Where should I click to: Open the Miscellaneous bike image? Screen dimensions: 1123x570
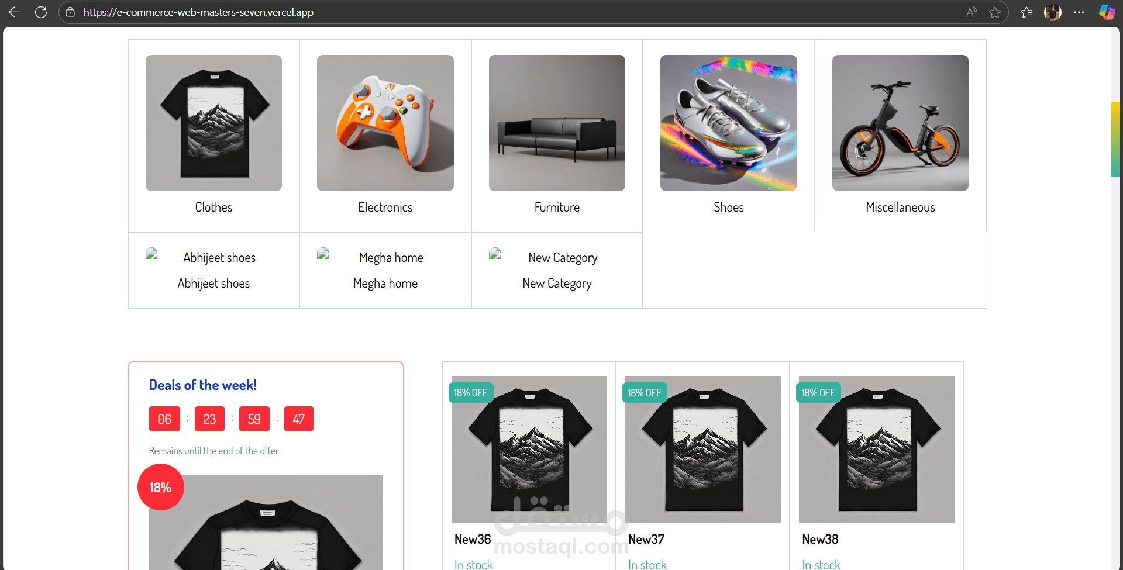[900, 123]
